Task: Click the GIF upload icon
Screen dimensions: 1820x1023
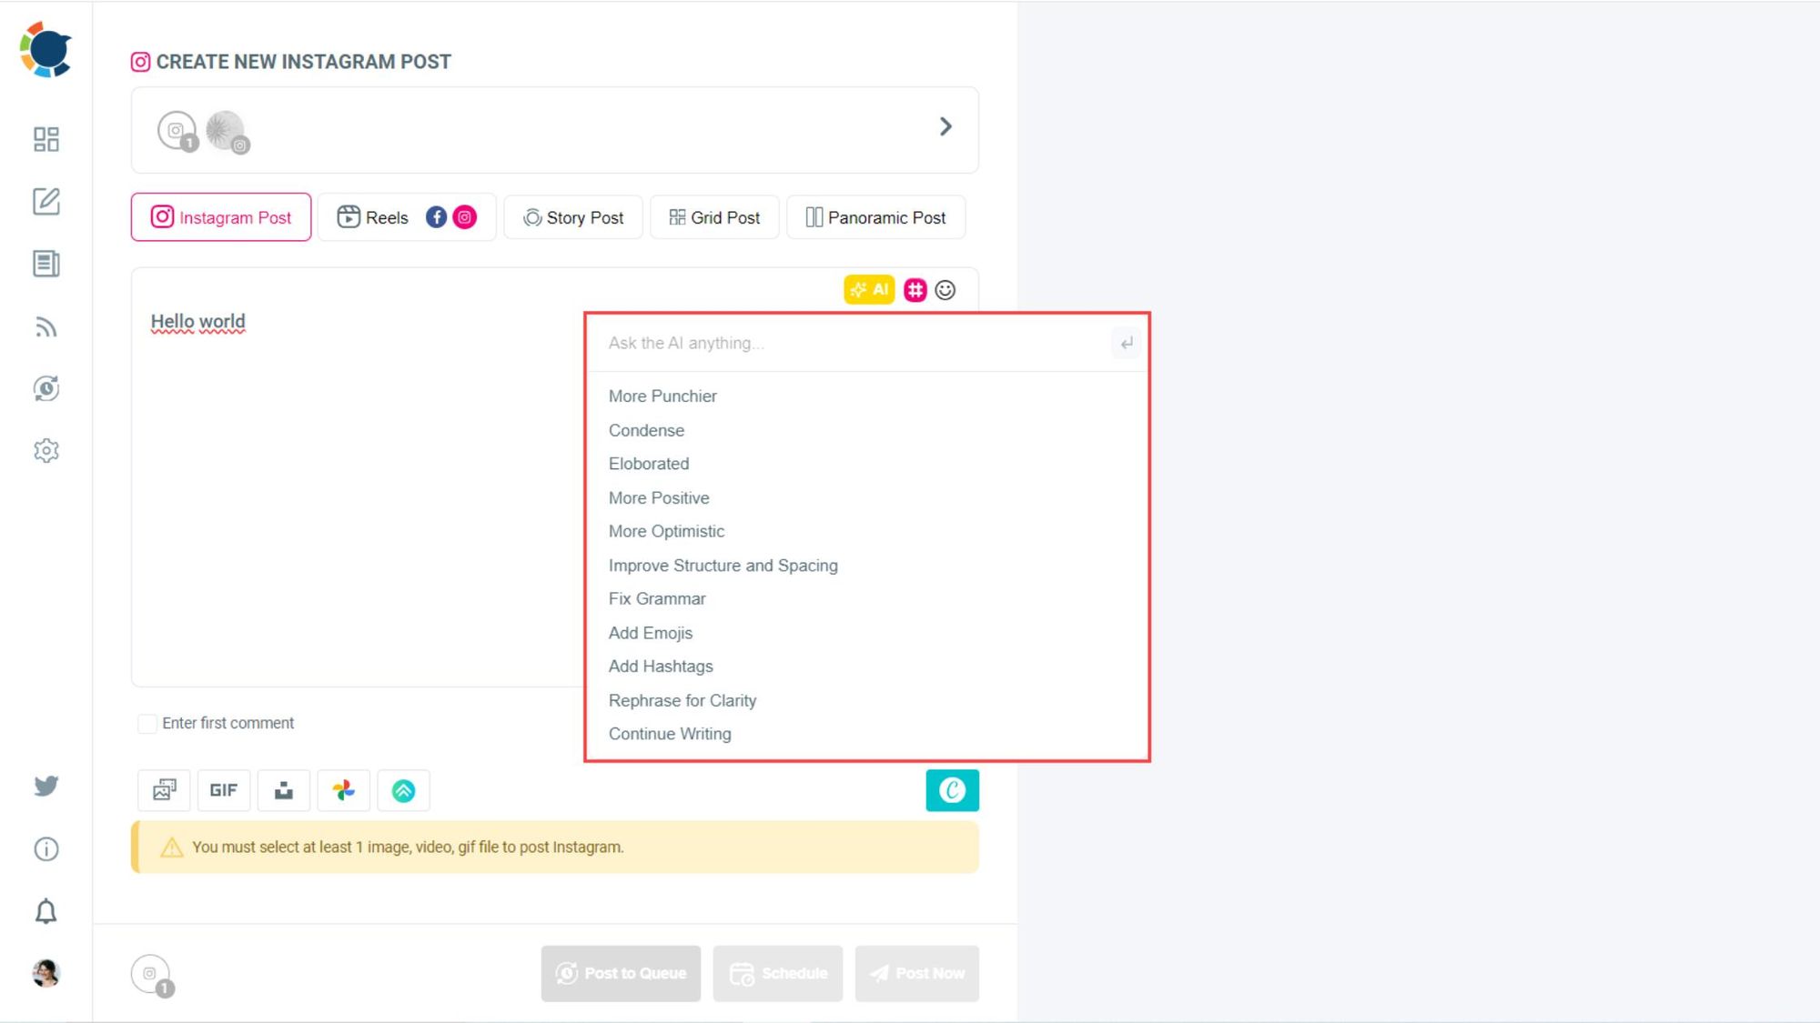Action: (223, 790)
